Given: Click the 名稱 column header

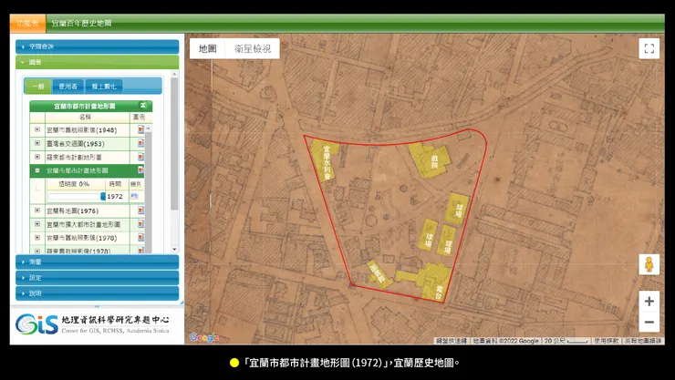Looking at the screenshot, I should tap(88, 117).
